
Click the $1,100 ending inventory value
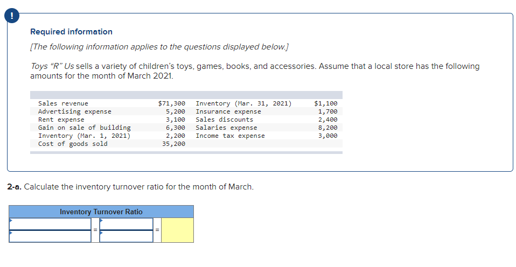[x=326, y=103]
